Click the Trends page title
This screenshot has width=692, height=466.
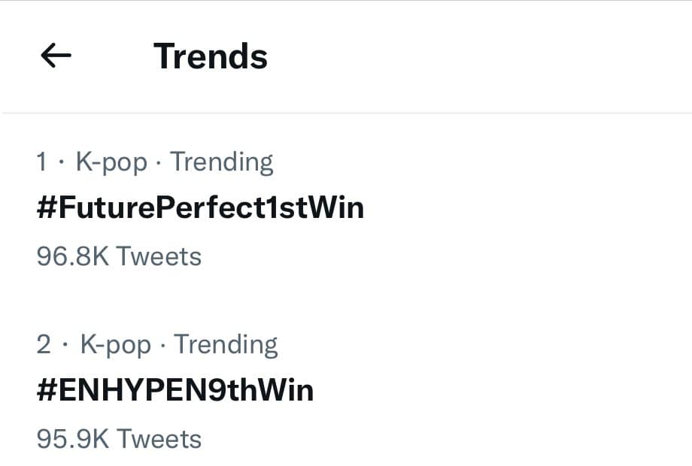(211, 56)
